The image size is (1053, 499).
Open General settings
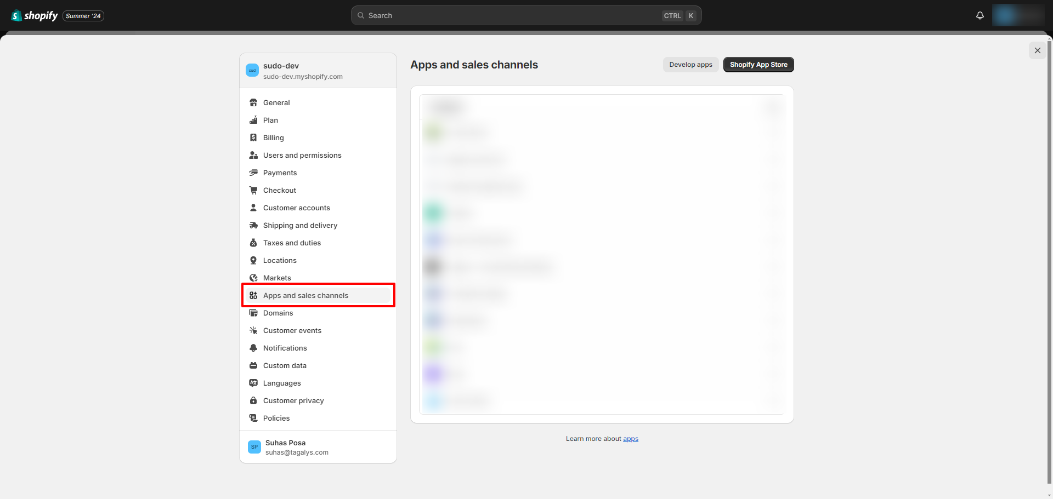coord(318,102)
